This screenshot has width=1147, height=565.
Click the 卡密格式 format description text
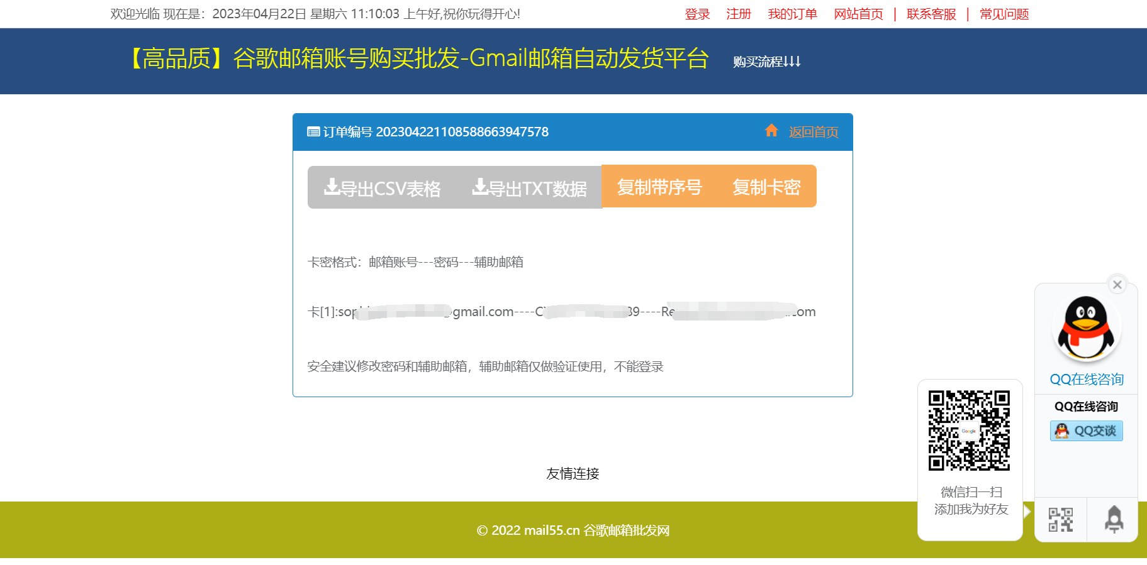415,262
